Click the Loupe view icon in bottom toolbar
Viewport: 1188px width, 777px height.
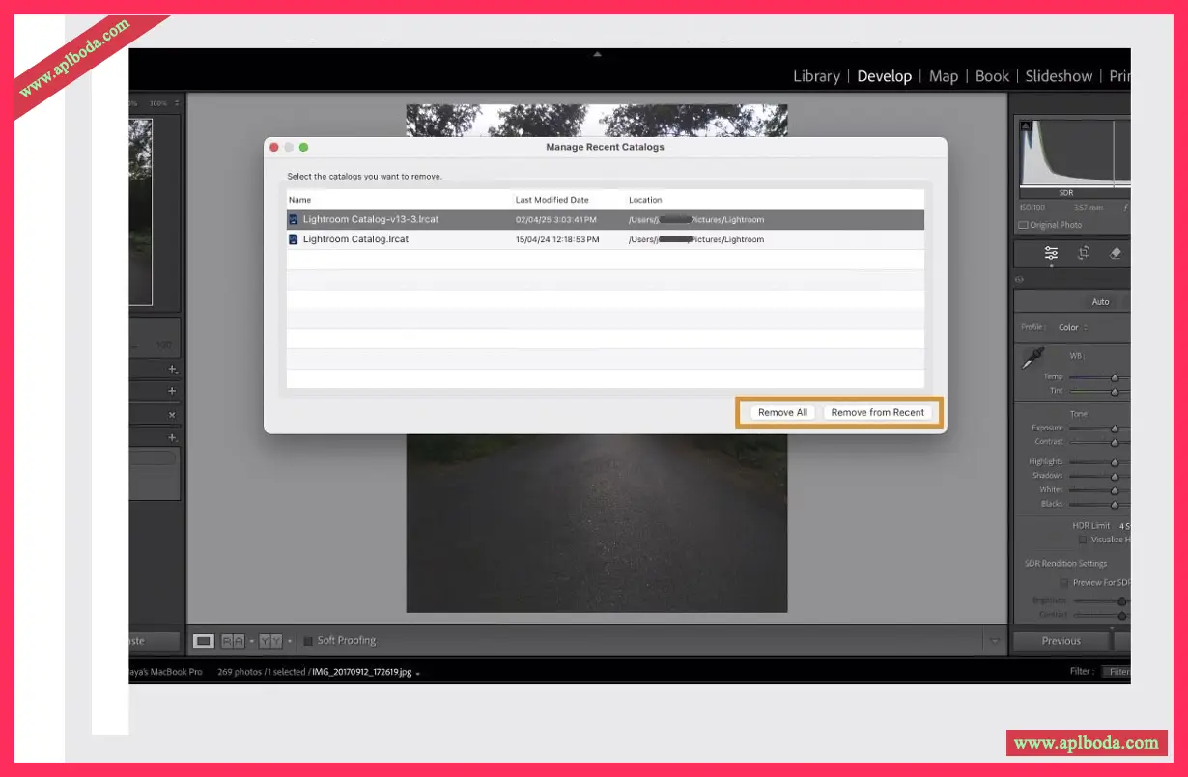pyautogui.click(x=204, y=641)
